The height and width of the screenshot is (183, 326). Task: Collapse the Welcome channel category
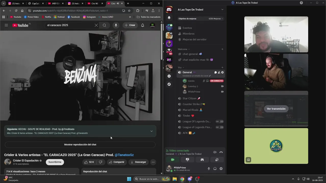coord(184,49)
